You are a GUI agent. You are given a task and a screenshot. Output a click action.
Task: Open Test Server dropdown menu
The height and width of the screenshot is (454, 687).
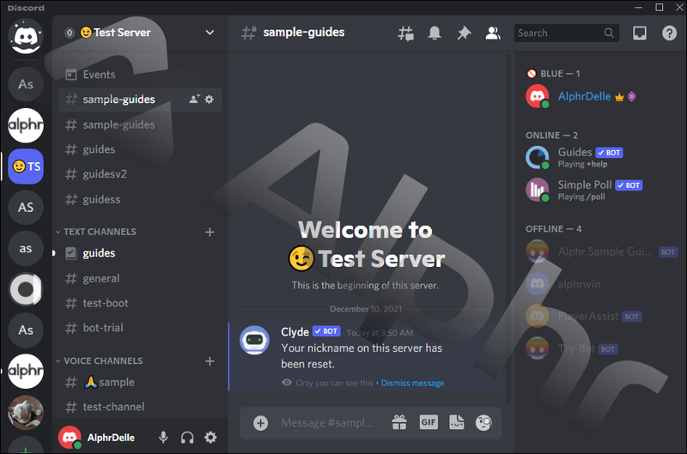click(210, 33)
